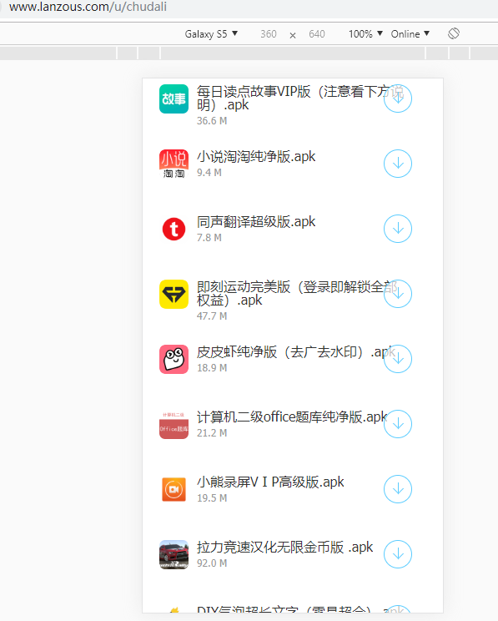This screenshot has height=621, width=498.
Task: Download 同声翻译超级版.apk via arrow icon
Action: (x=398, y=229)
